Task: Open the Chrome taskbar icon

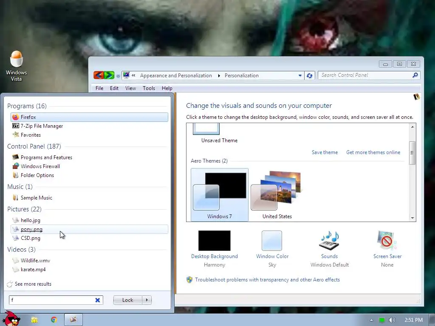Action: tap(54, 320)
